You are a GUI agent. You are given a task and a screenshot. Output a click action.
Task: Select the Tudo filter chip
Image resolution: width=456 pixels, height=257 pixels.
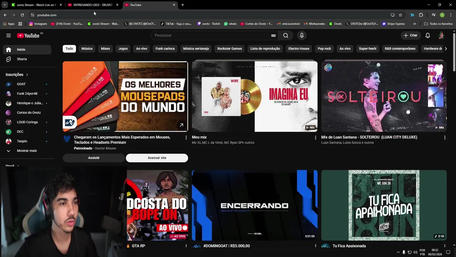[x=69, y=49]
